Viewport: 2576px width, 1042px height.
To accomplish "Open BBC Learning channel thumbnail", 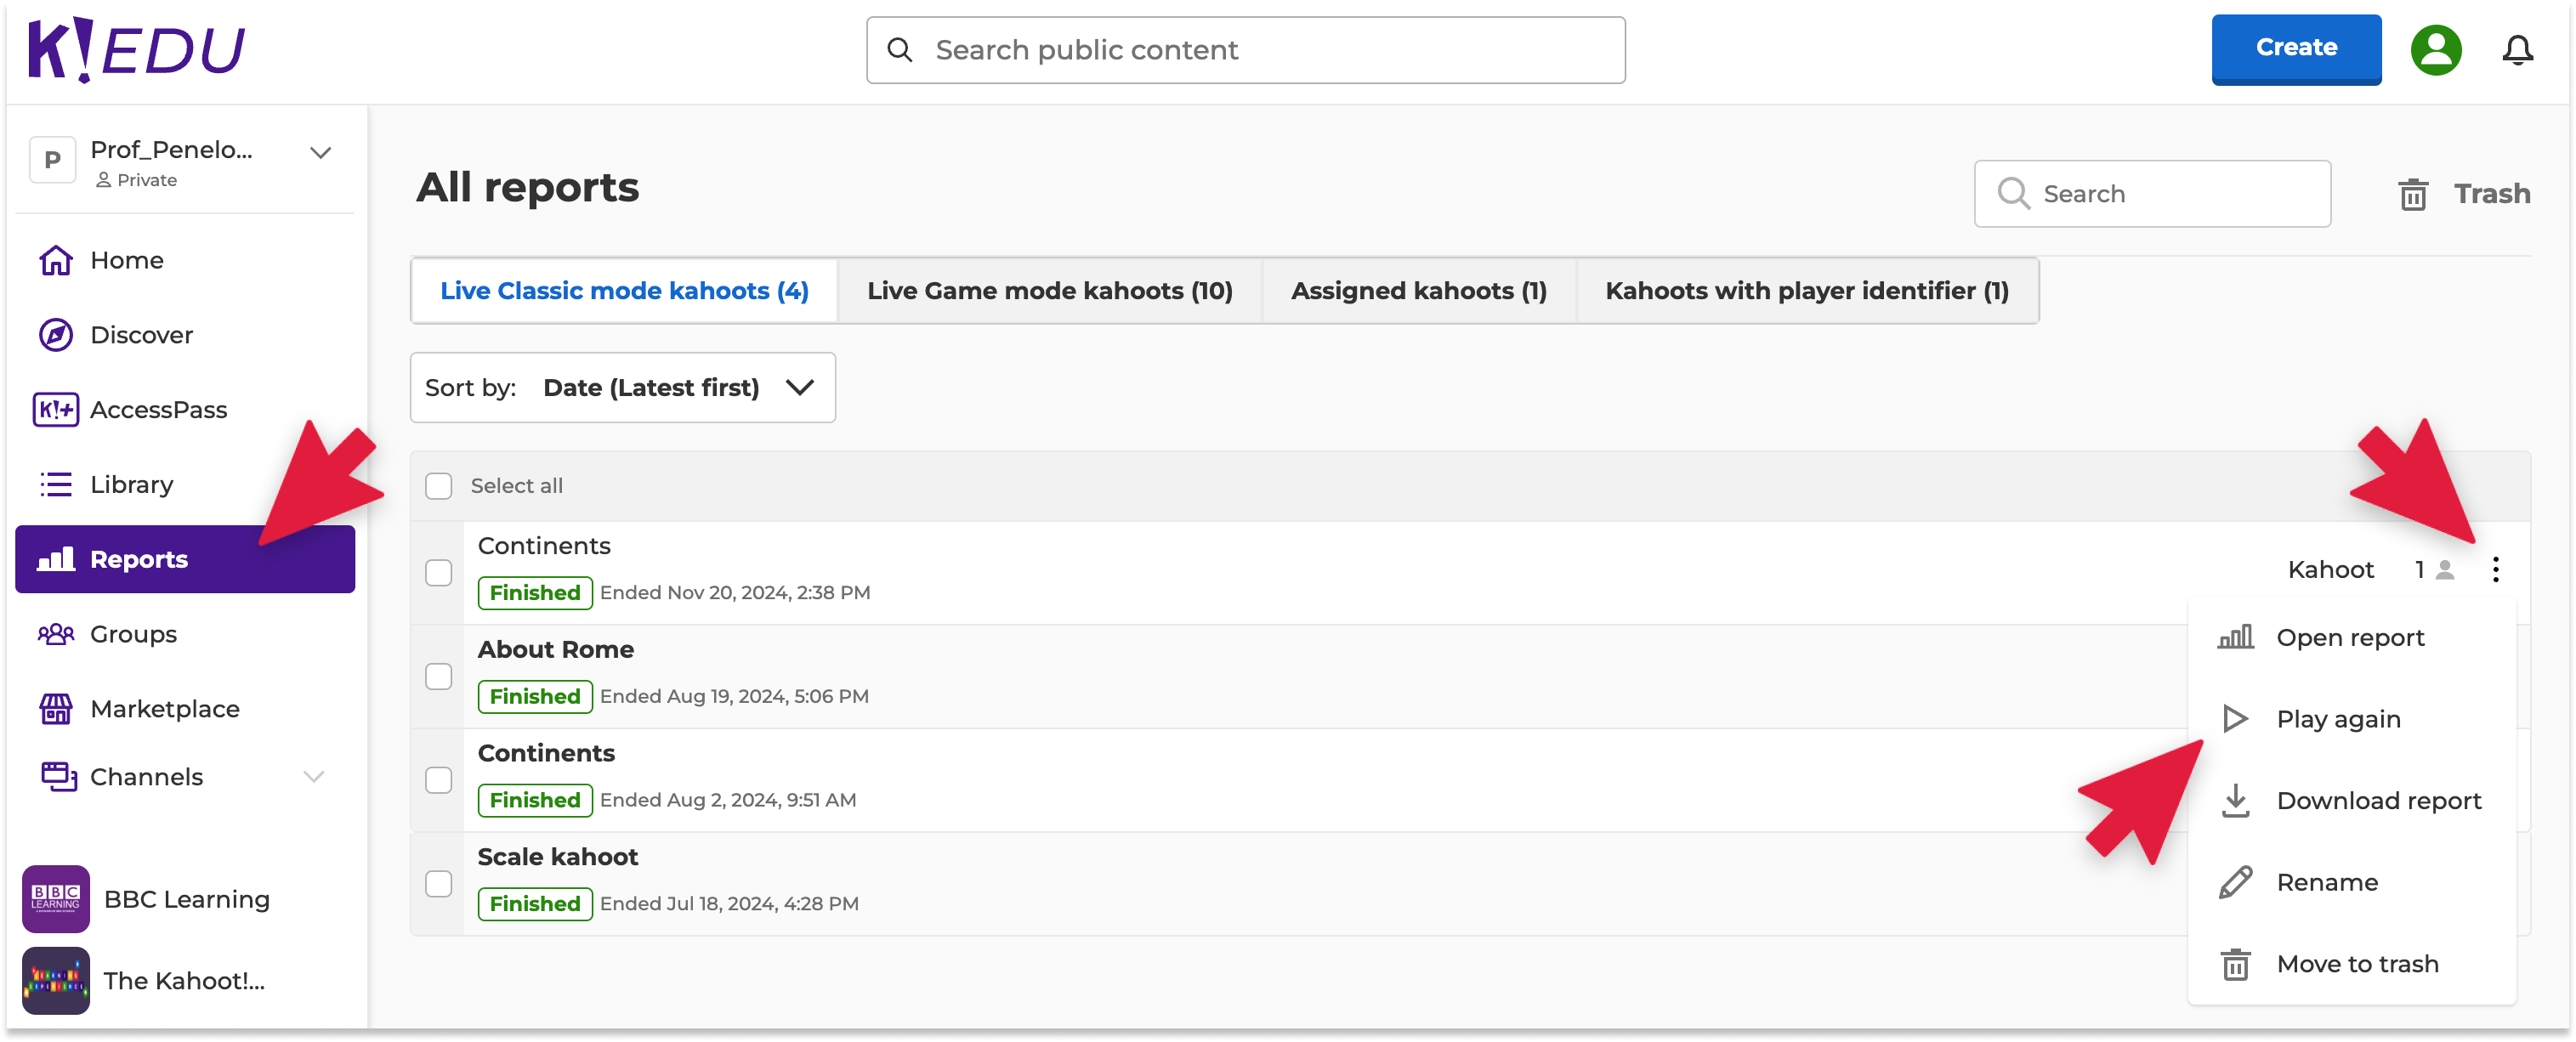I will (x=56, y=899).
